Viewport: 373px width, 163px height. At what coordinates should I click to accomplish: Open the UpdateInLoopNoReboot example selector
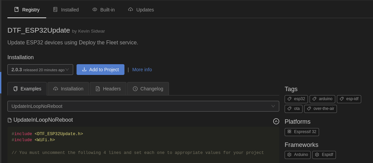tap(143, 106)
